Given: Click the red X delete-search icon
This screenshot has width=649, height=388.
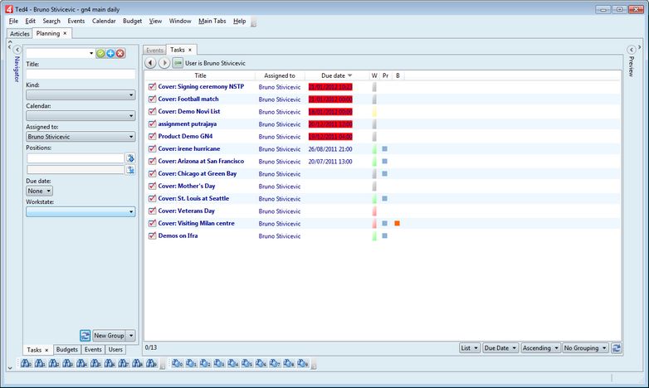Looking at the screenshot, I should (x=120, y=53).
